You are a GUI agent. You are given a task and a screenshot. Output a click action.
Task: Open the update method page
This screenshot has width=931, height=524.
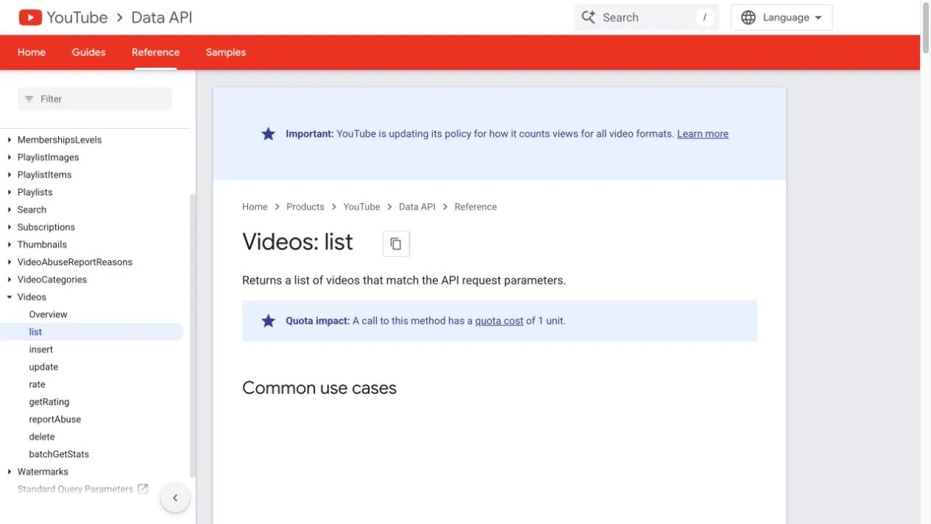click(43, 367)
